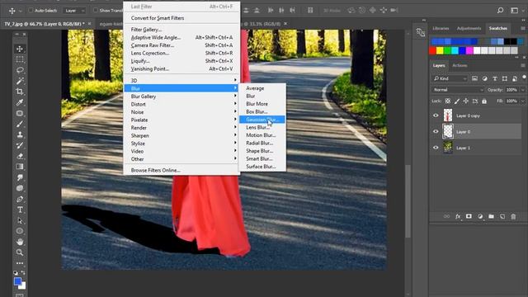The width and height of the screenshot is (528, 297).
Task: Choose Motion Blur from submenu
Action: pos(262,135)
